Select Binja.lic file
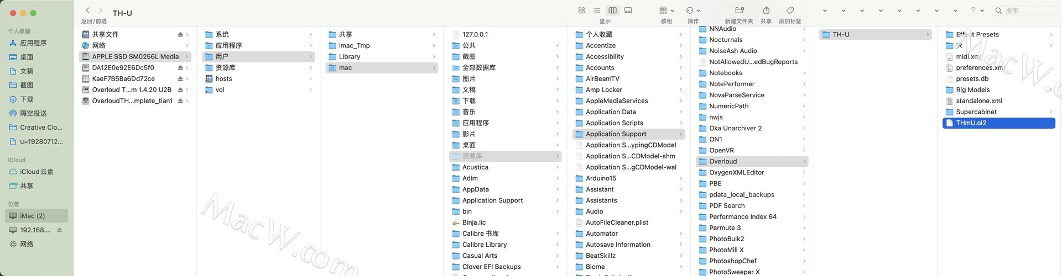Image resolution: width=1062 pixels, height=276 pixels. click(x=505, y=222)
